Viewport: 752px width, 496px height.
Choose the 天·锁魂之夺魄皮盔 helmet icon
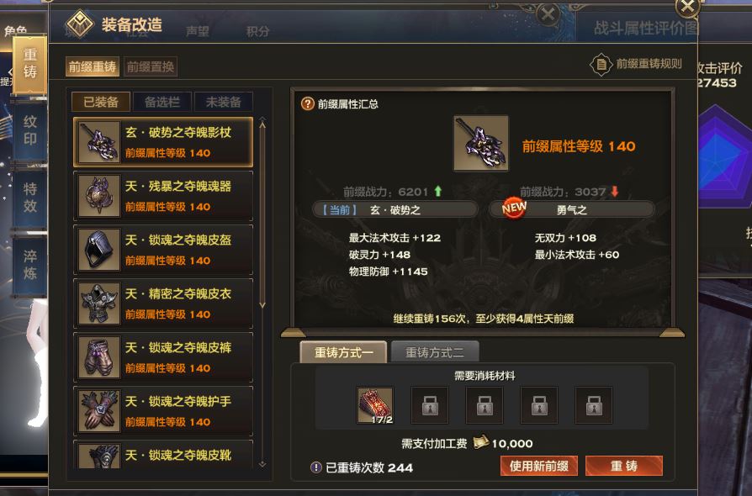99,249
